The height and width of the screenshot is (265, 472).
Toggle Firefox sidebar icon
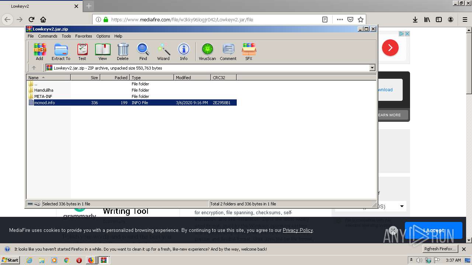pyautogui.click(x=439, y=20)
